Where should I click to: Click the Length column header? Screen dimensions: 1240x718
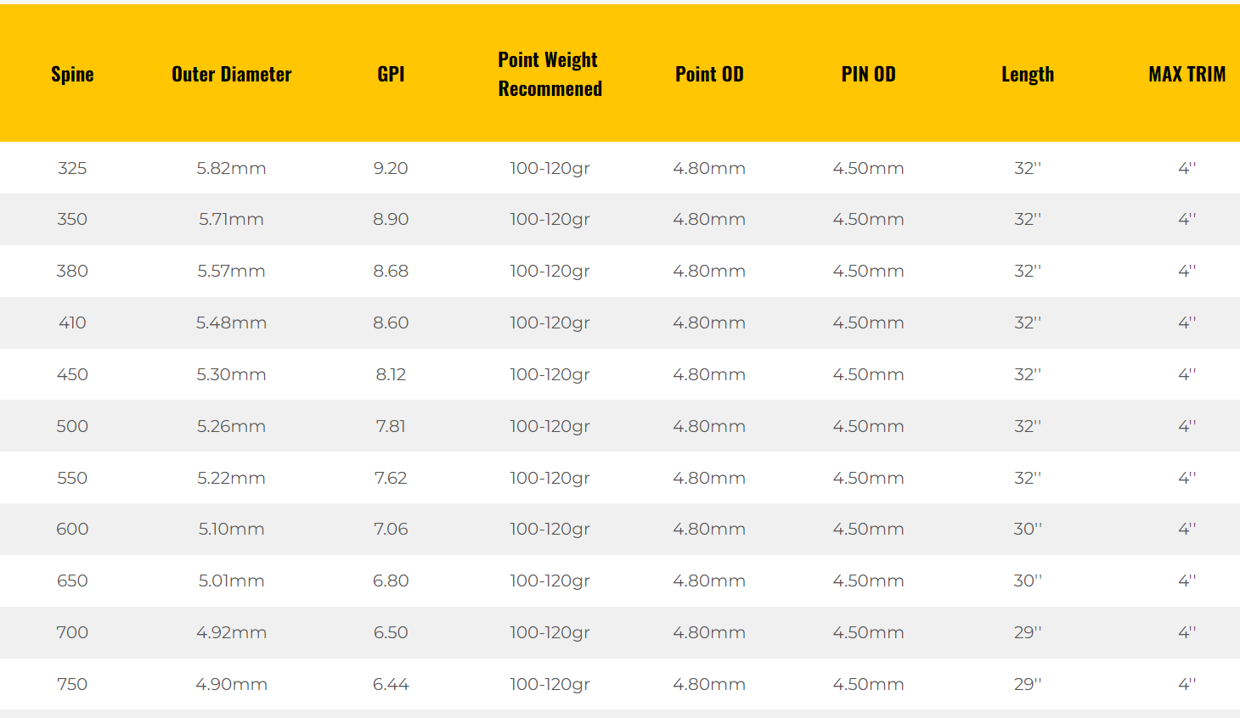tap(1028, 75)
